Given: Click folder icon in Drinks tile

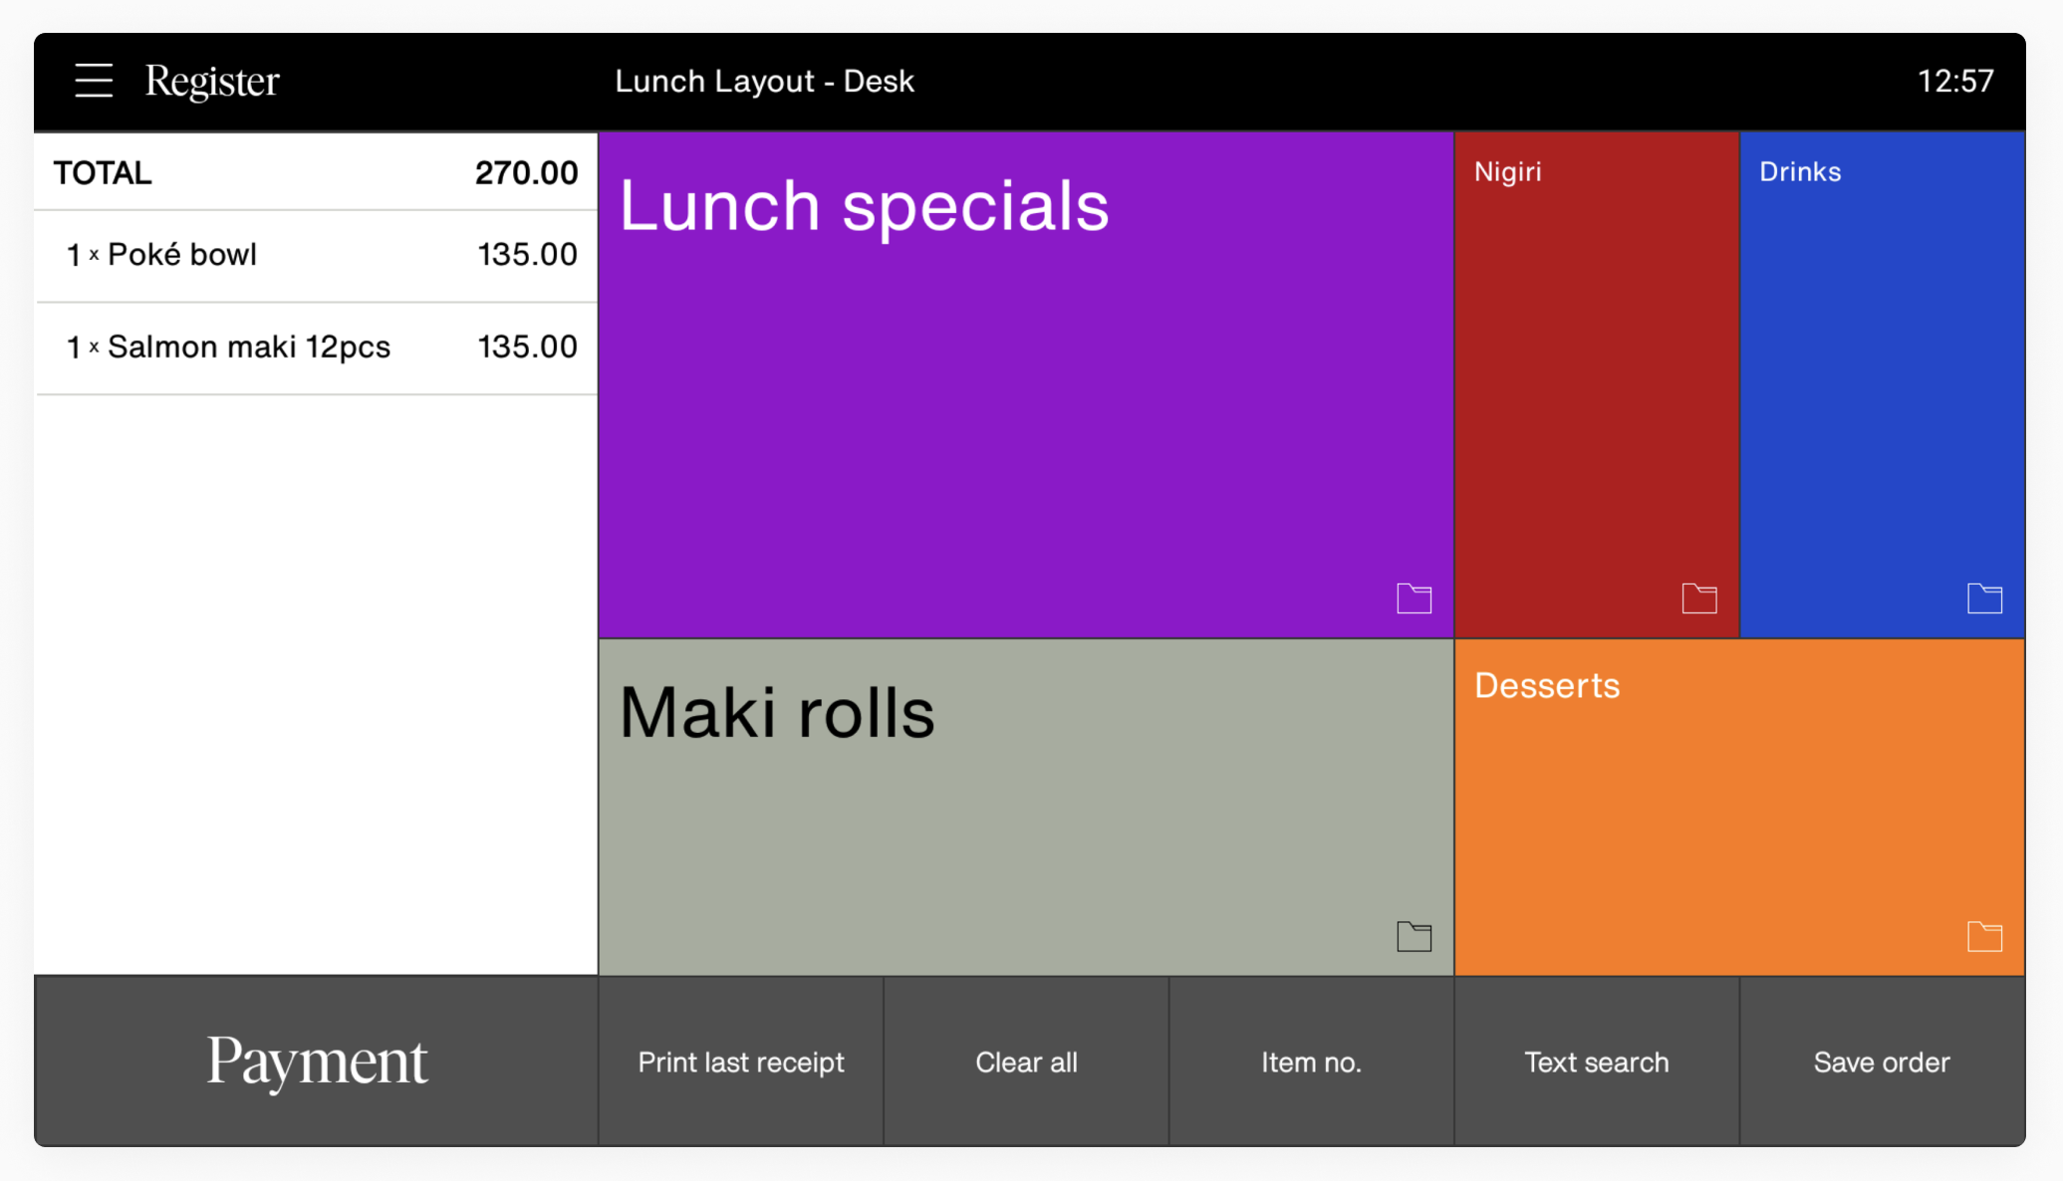Looking at the screenshot, I should tap(1983, 598).
